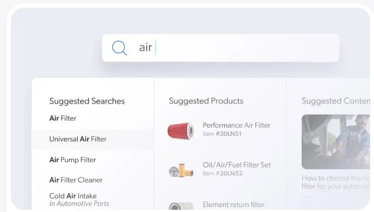Click the "Suggested Searches" heading
374x212 pixels.
tap(87, 101)
